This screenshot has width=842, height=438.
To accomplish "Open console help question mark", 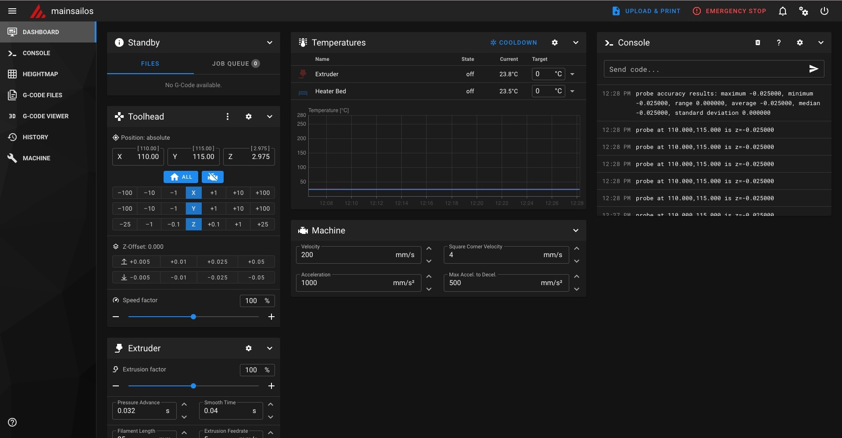I will coord(779,42).
